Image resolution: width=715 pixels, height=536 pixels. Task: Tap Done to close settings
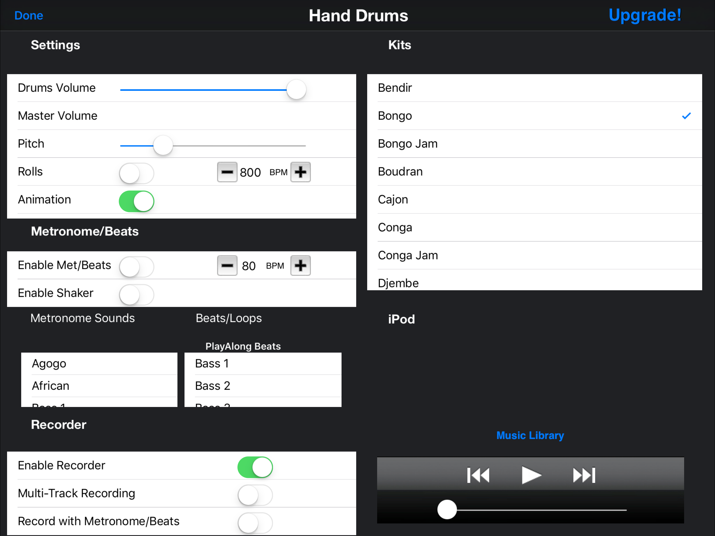29,15
